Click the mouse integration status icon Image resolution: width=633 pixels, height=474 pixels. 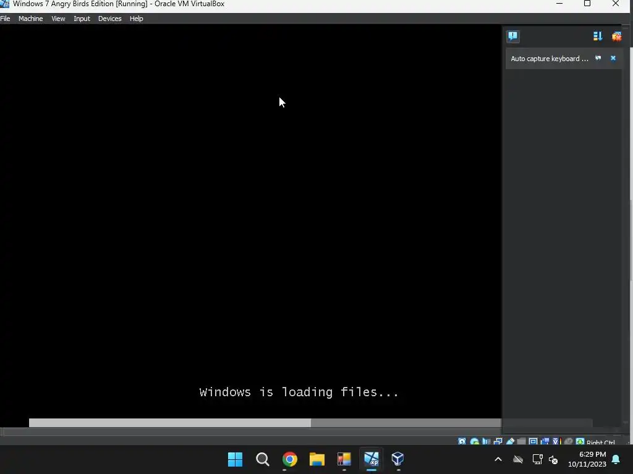(569, 442)
